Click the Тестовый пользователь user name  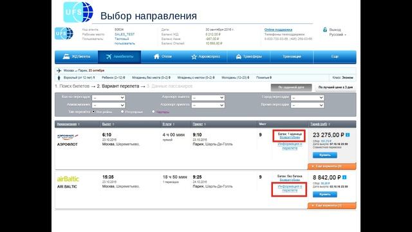[125, 41]
